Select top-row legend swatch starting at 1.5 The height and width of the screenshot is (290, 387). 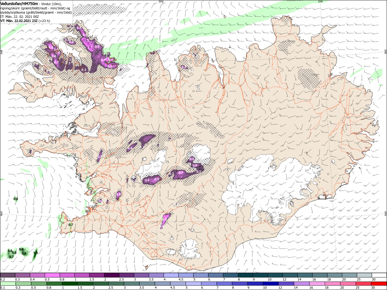pyautogui.click(x=97, y=275)
